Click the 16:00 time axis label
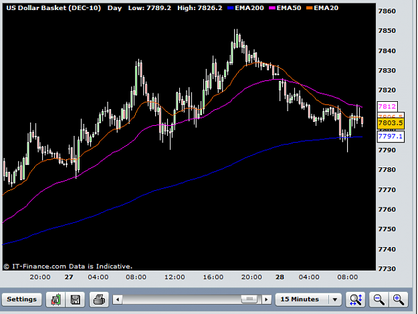The width and height of the screenshot is (418, 314). pos(213,277)
